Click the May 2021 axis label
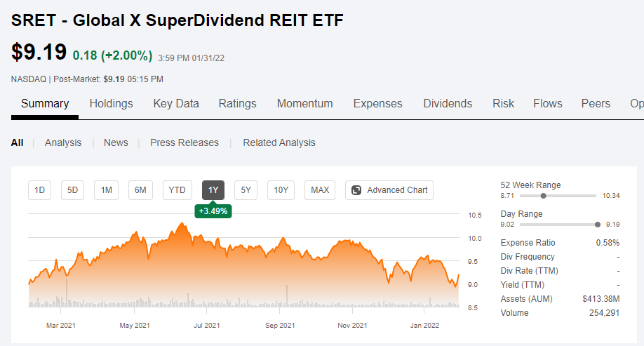Screen dimensions: 644x346 134,326
